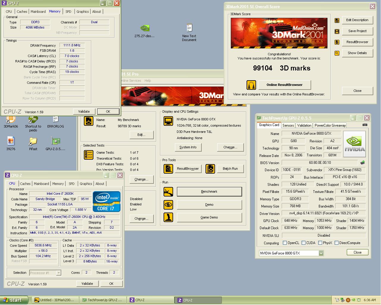Image resolution: width=381 pixels, height=305 pixels.
Task: Click the Batch Run icon
Action: (x=210, y=169)
